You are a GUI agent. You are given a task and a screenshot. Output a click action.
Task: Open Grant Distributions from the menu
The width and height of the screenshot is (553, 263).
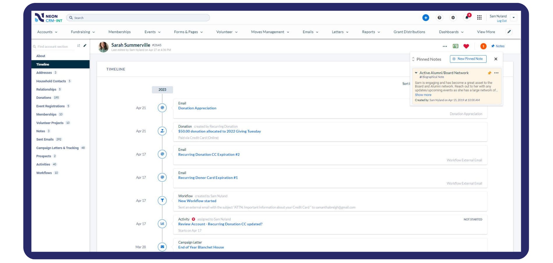point(409,32)
